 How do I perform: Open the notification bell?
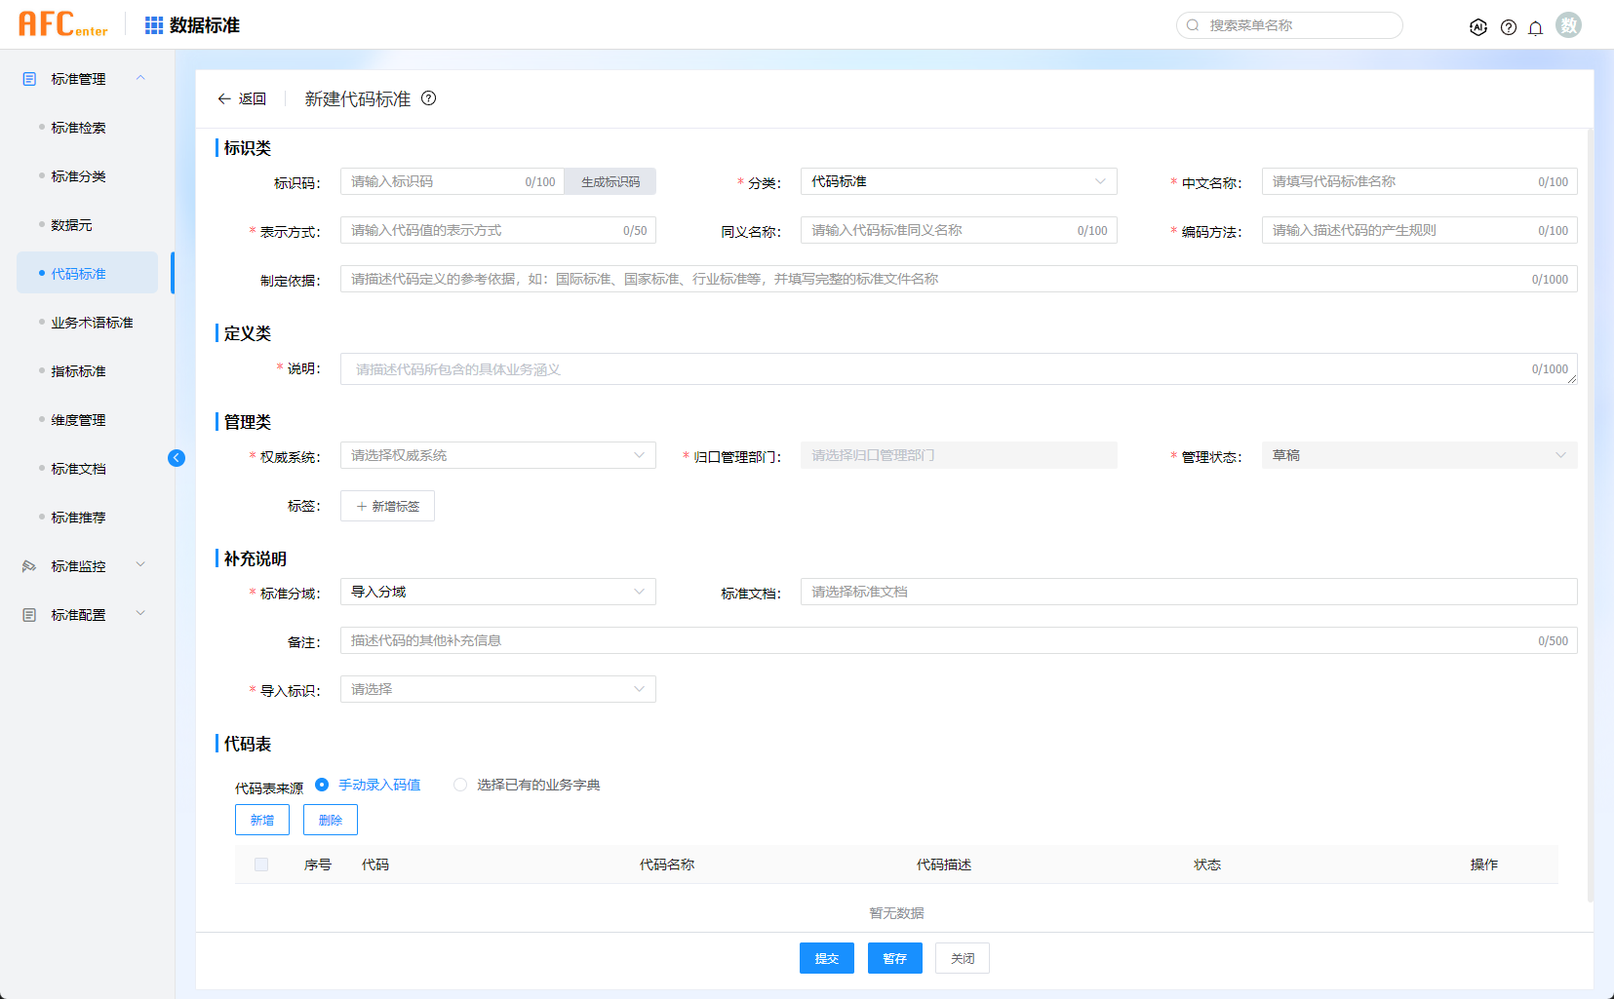pos(1536,27)
